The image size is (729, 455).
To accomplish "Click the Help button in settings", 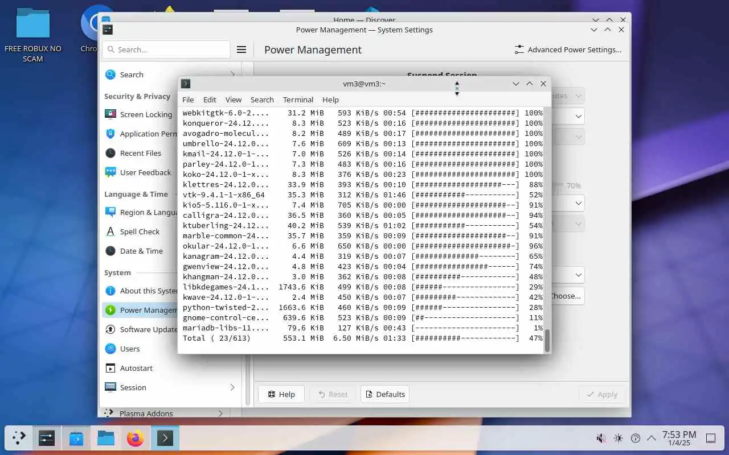I will click(281, 394).
